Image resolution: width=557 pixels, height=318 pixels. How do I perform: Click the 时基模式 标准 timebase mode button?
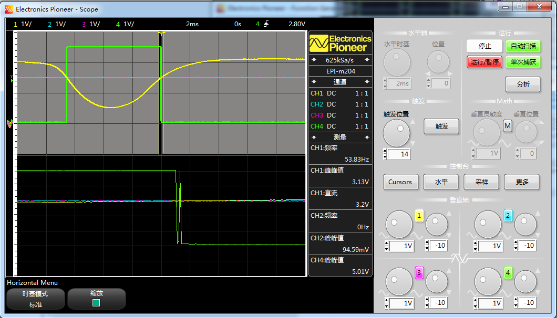(36, 299)
